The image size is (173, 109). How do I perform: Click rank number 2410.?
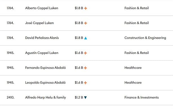(10, 97)
